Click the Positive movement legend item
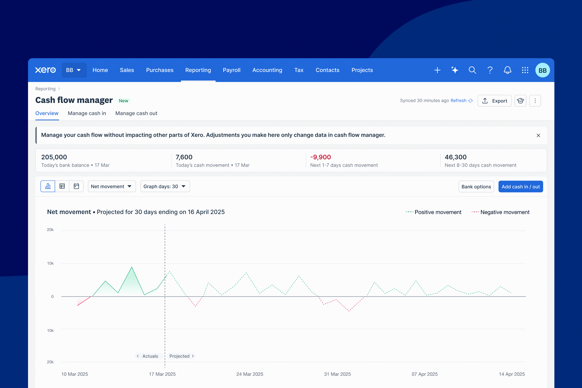The image size is (582, 388). pos(434,212)
